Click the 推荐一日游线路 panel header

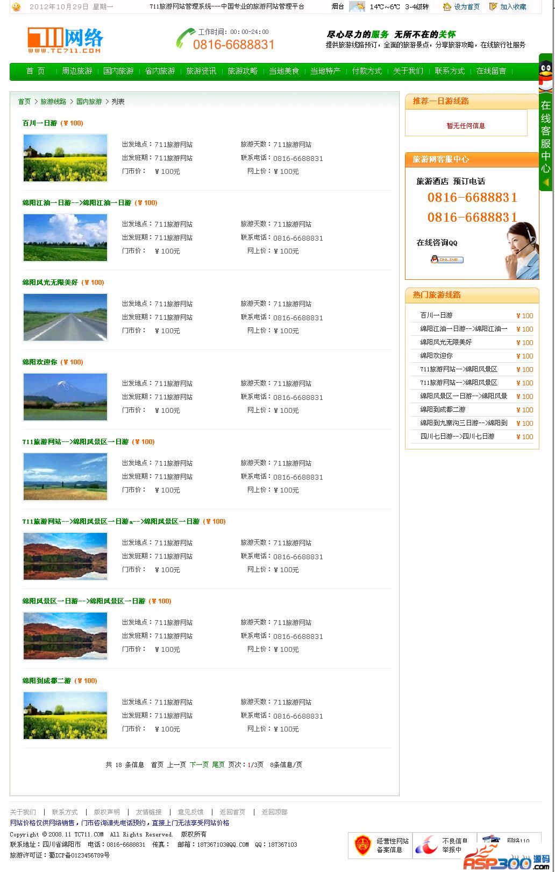472,101
